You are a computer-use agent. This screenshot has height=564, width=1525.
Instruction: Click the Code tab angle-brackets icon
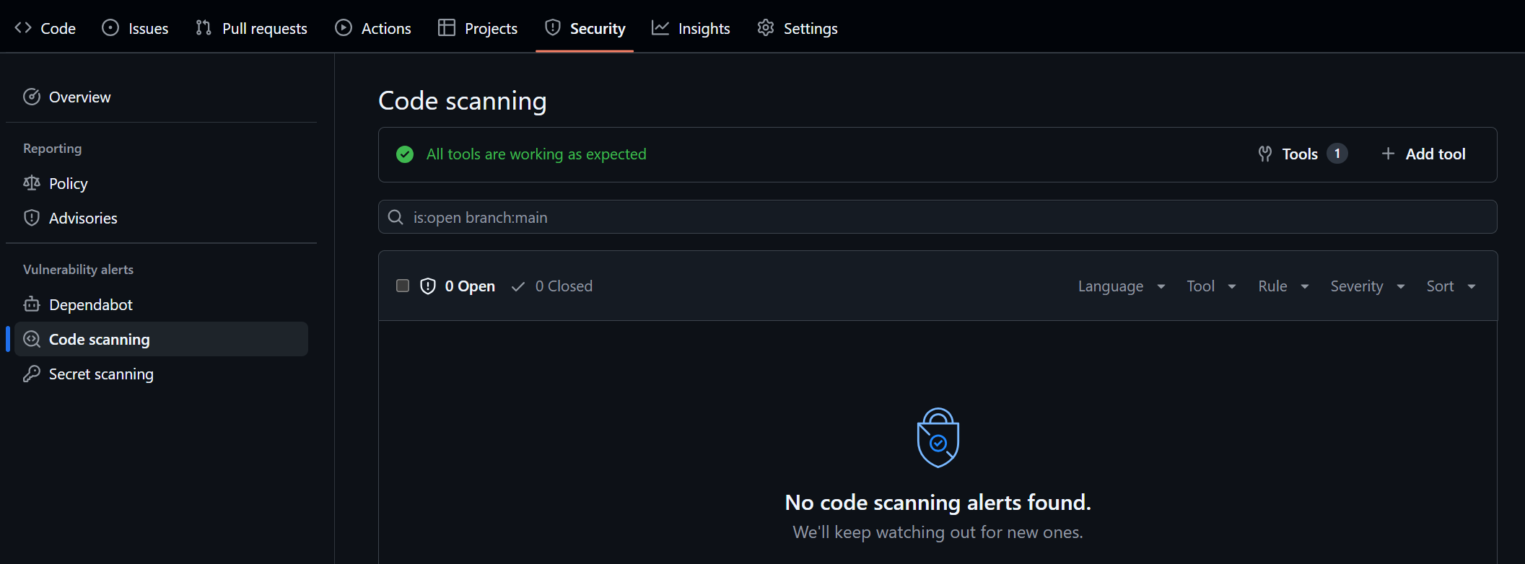[23, 28]
